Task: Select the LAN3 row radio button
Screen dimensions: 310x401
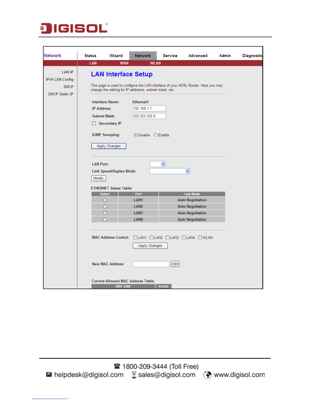Action: tap(105, 213)
